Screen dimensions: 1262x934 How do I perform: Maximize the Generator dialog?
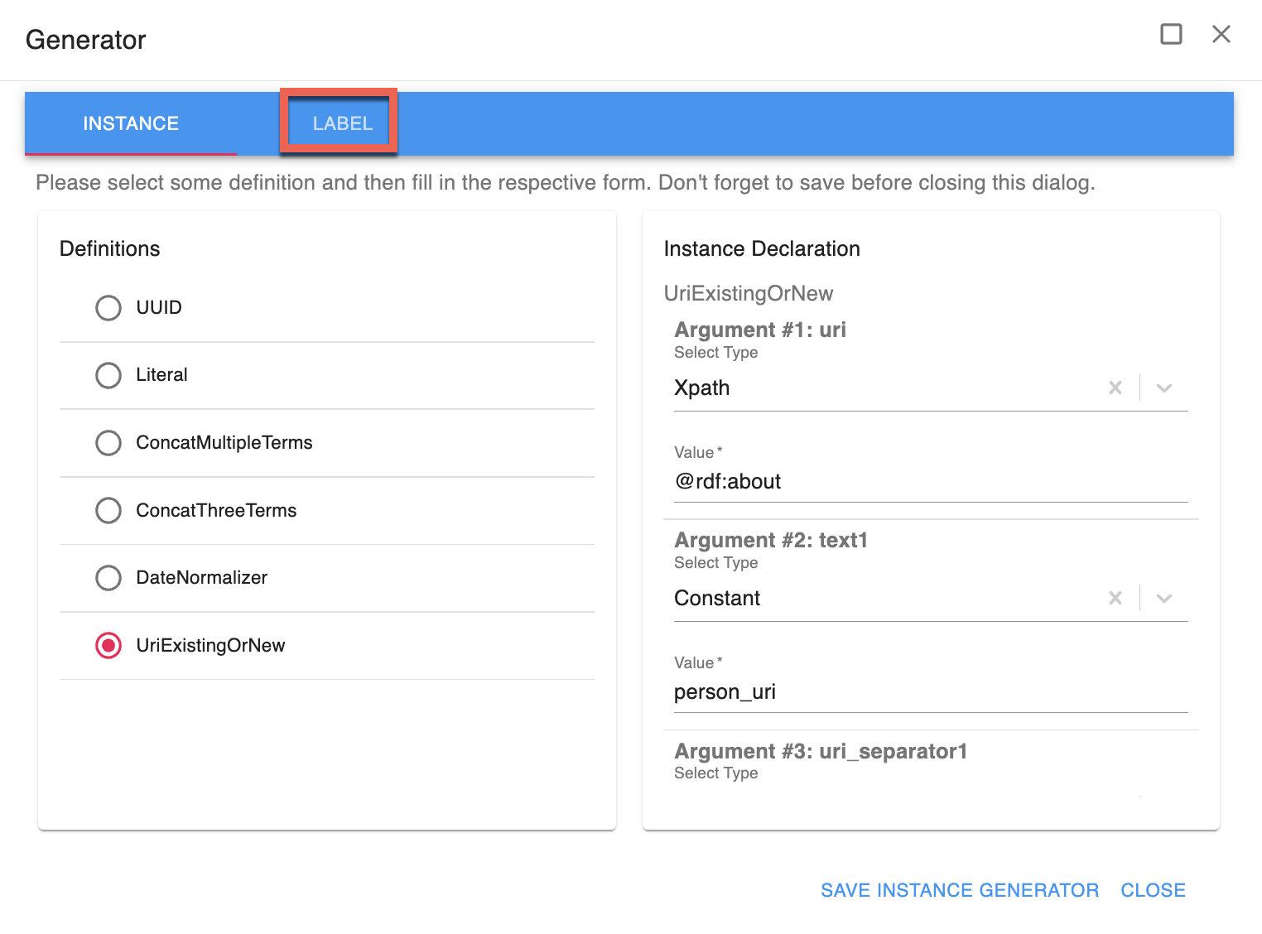pos(1171,34)
